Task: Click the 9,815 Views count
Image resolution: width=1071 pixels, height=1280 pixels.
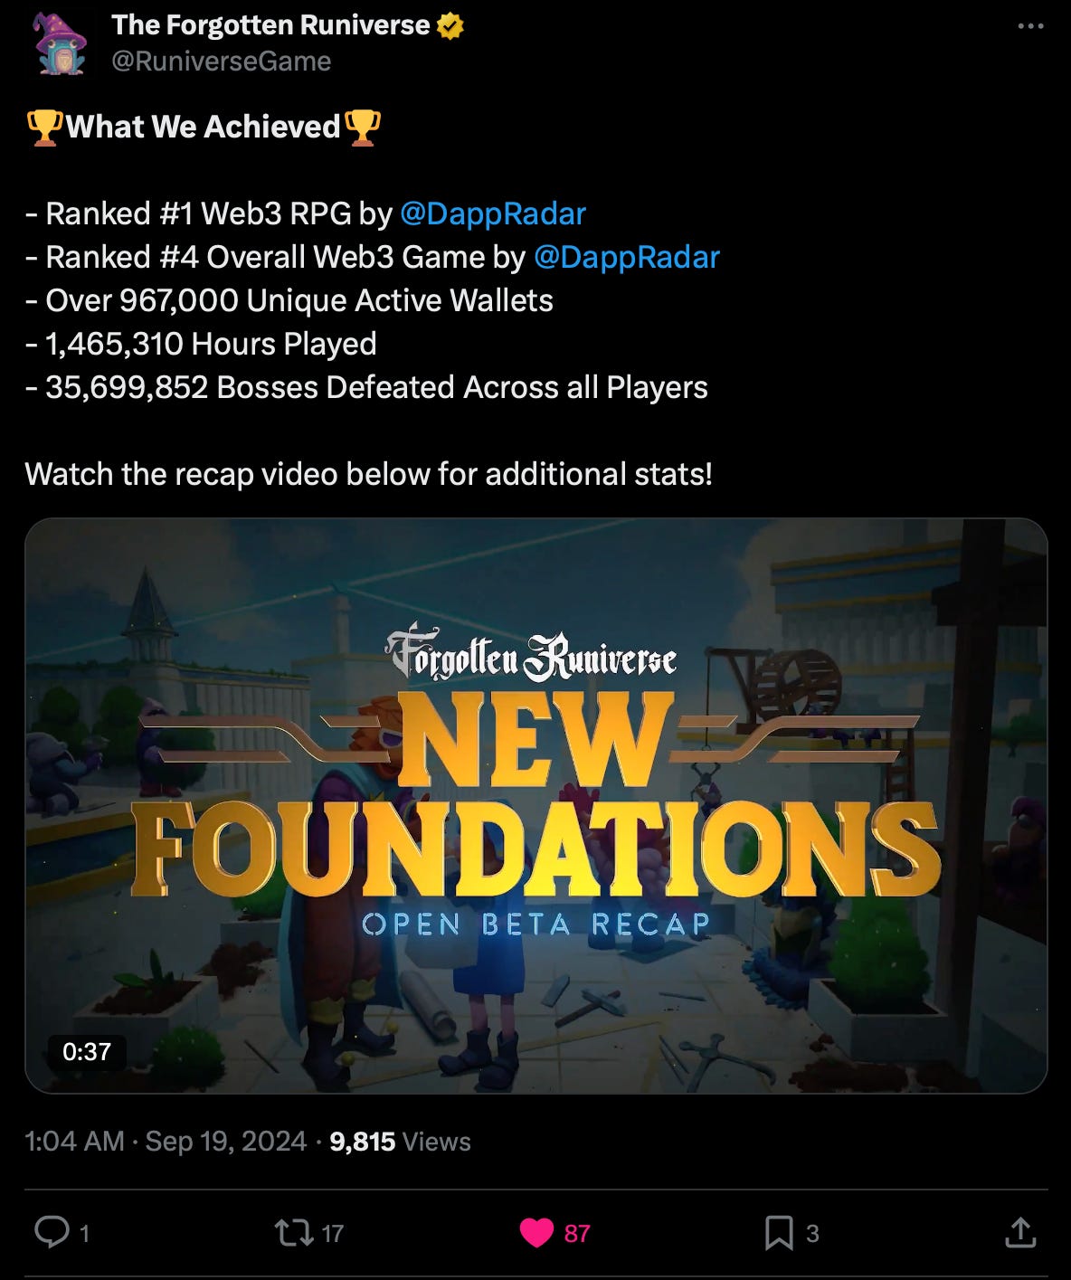Action: (x=400, y=1142)
